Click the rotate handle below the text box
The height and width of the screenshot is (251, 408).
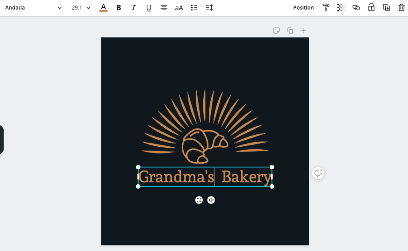coord(199,200)
